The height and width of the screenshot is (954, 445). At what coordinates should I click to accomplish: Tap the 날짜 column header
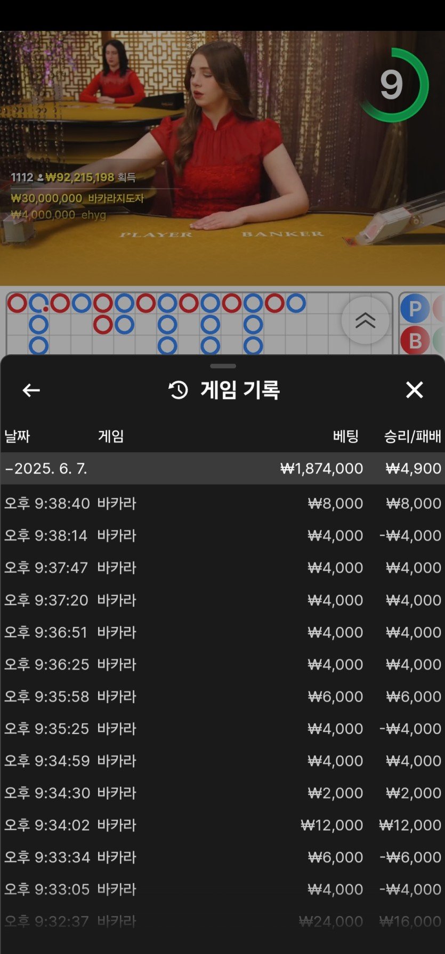[17, 436]
